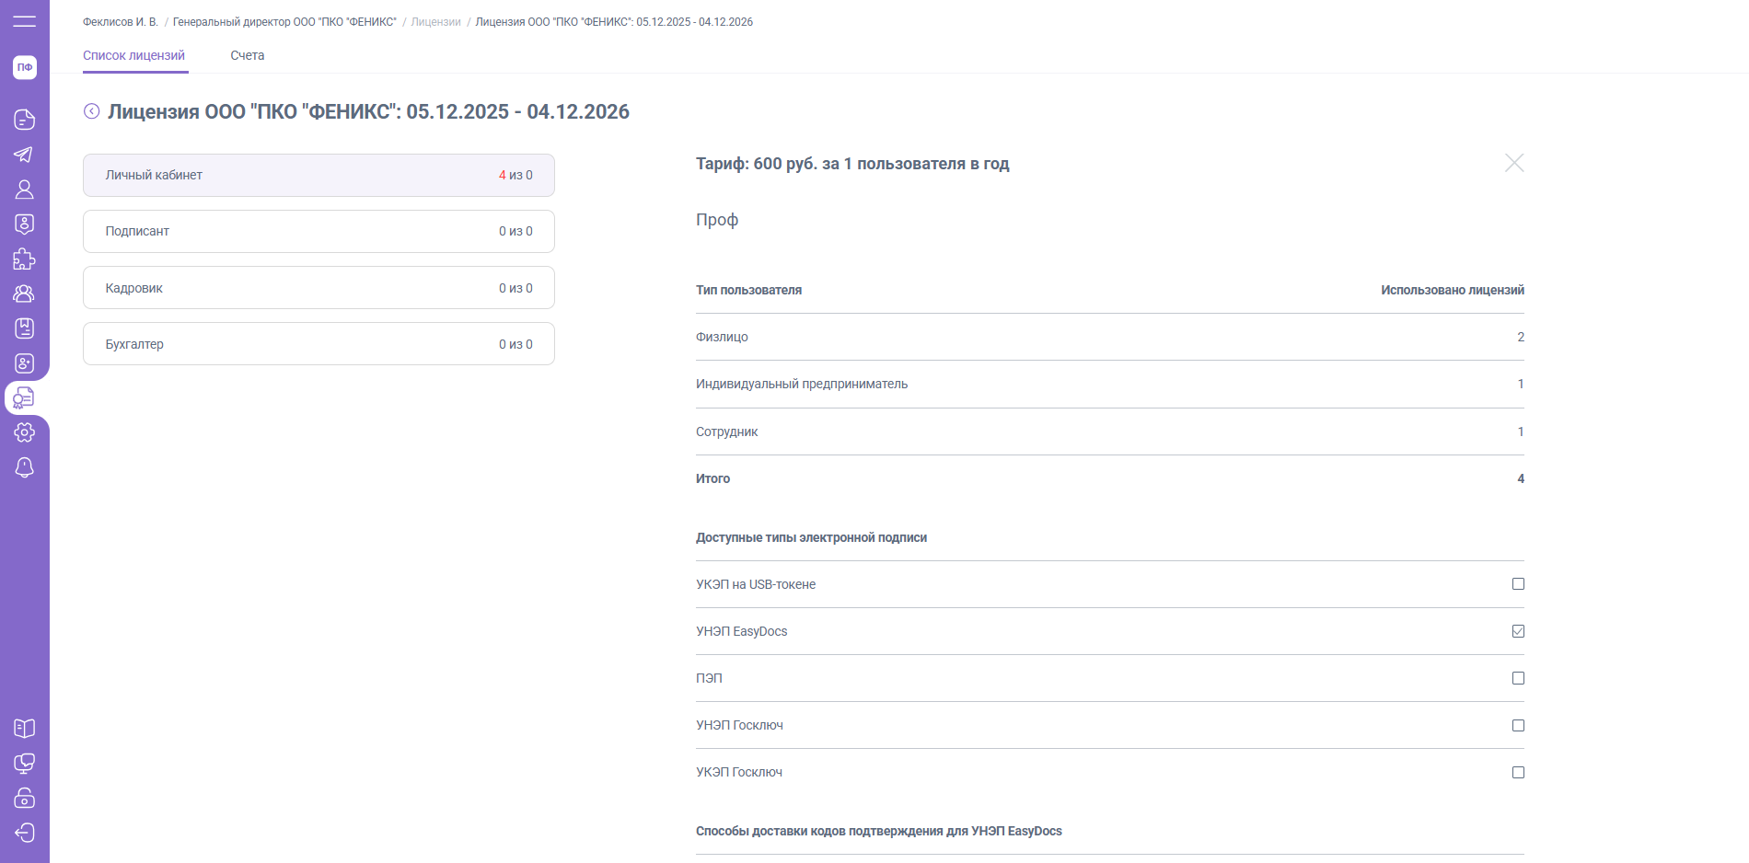Click the paper plane icon in sidebar
This screenshot has height=863, width=1749.
(x=24, y=155)
